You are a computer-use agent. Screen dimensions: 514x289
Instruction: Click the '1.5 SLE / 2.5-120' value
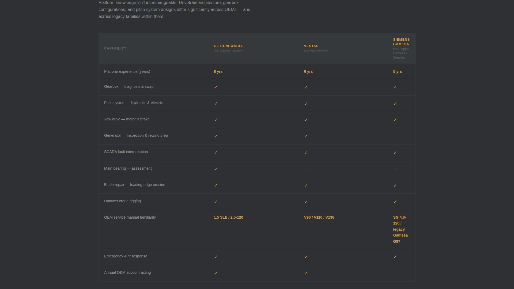[x=228, y=217]
